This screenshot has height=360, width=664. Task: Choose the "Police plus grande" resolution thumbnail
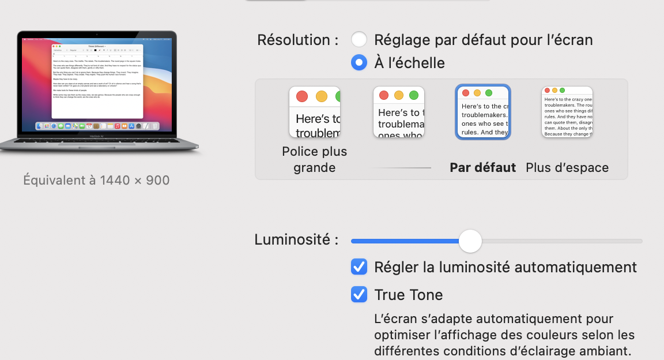(x=315, y=112)
